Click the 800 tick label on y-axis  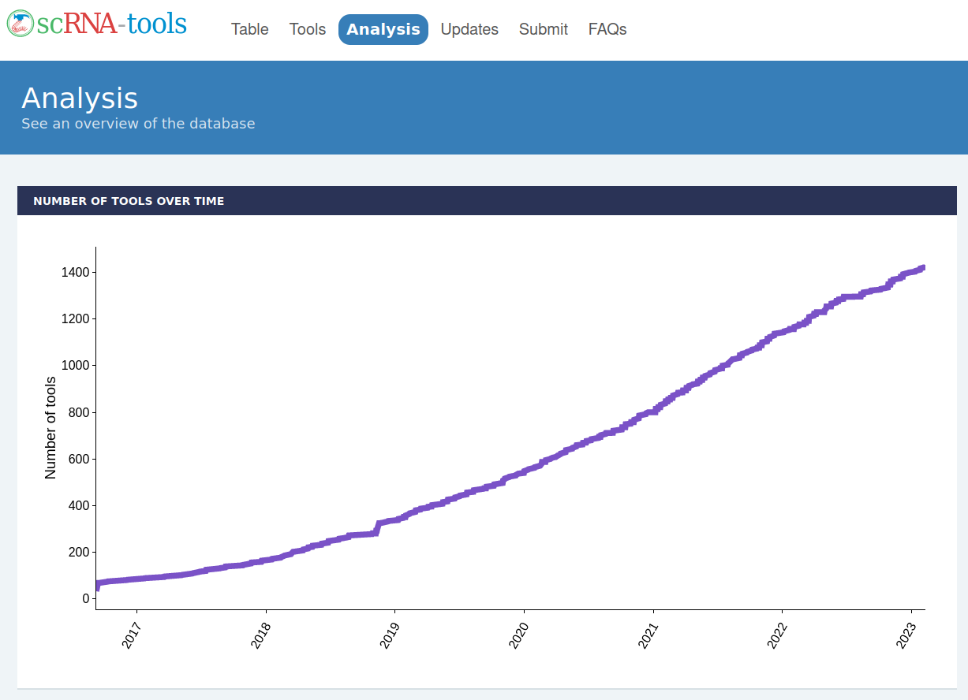(x=76, y=412)
